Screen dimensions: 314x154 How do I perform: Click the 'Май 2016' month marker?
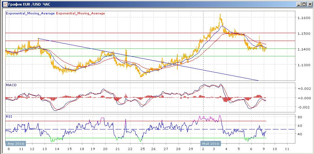coord(210,144)
